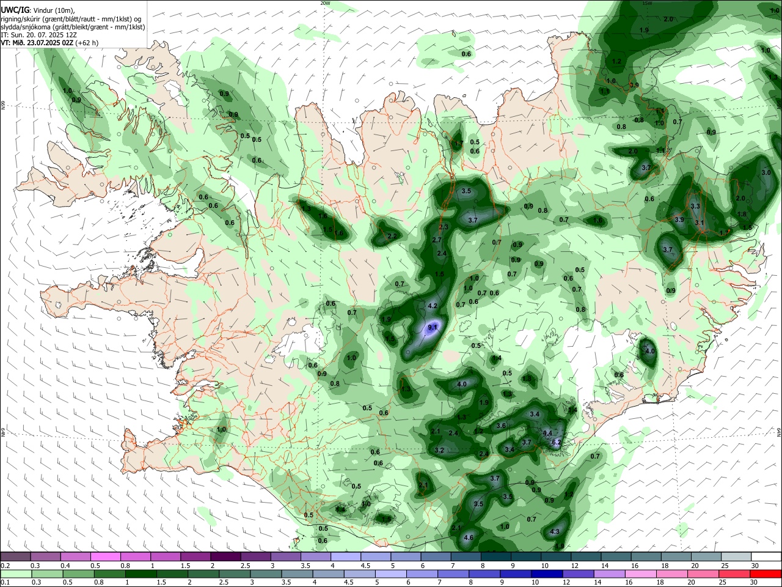Click pink rain swatch between 18 and 20
This screenshot has width=782, height=587.
click(672, 574)
